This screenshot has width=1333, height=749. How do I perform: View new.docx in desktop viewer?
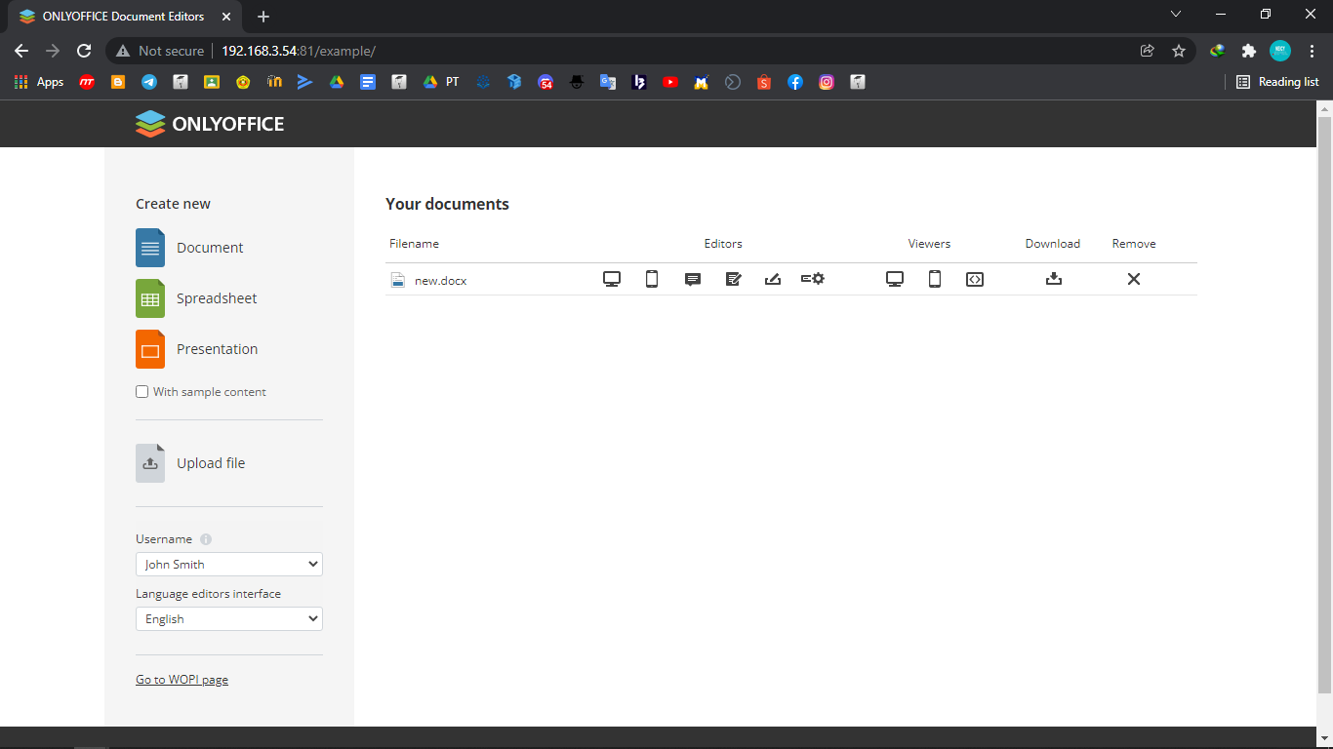tap(895, 279)
